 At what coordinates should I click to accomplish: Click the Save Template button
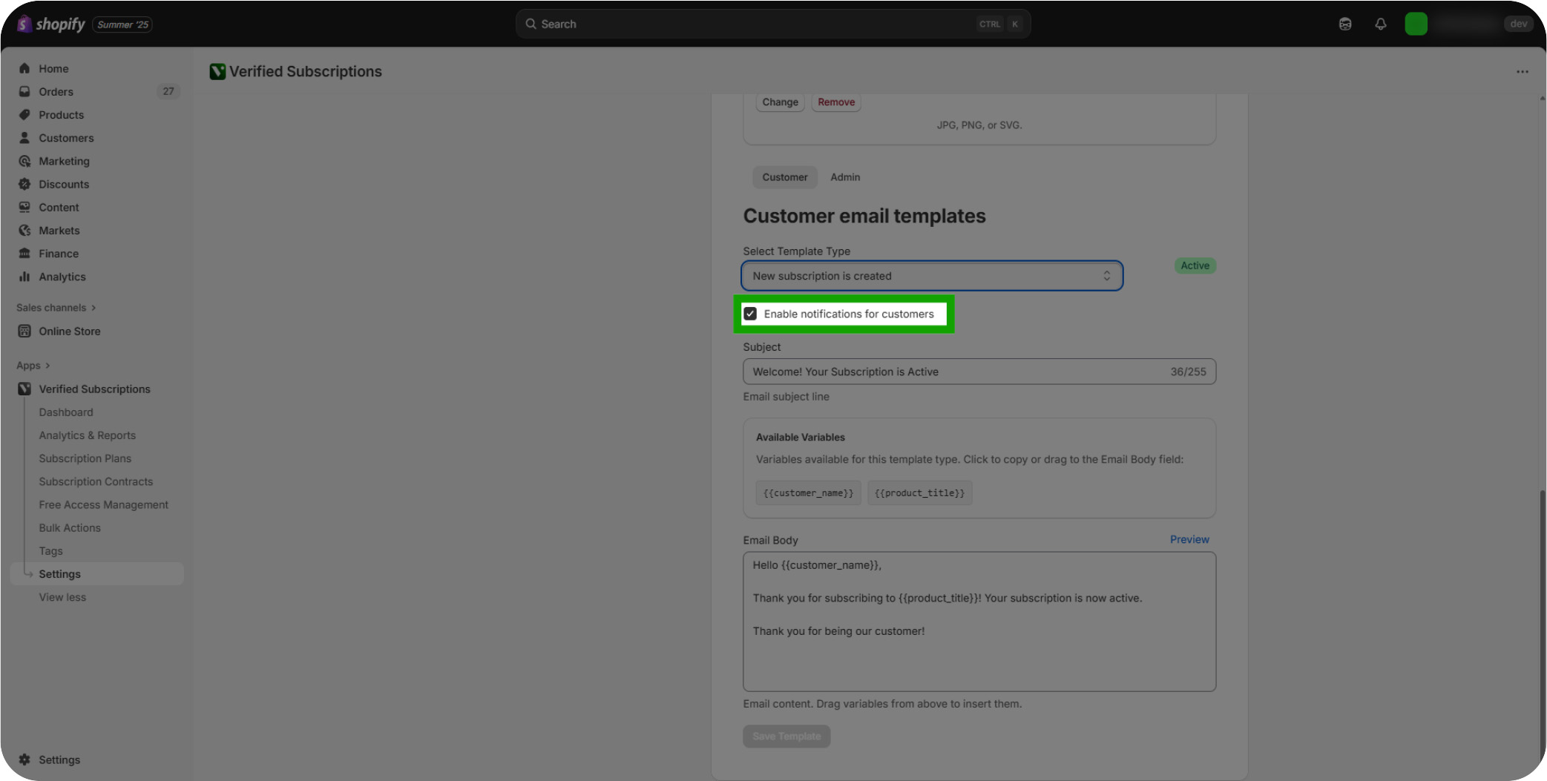[786, 736]
